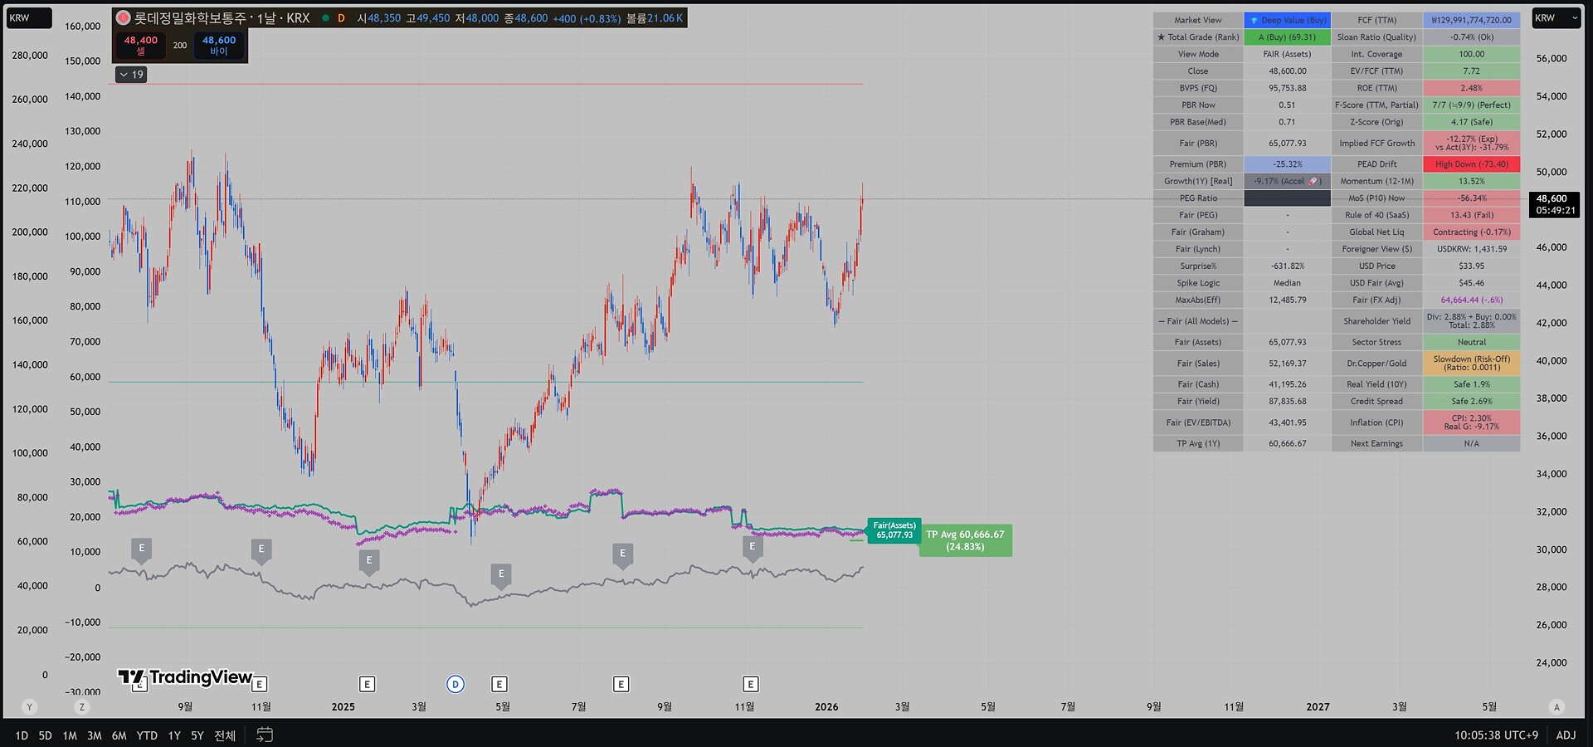Click the 48,600 바이 buy button
The image size is (1593, 747).
219,45
